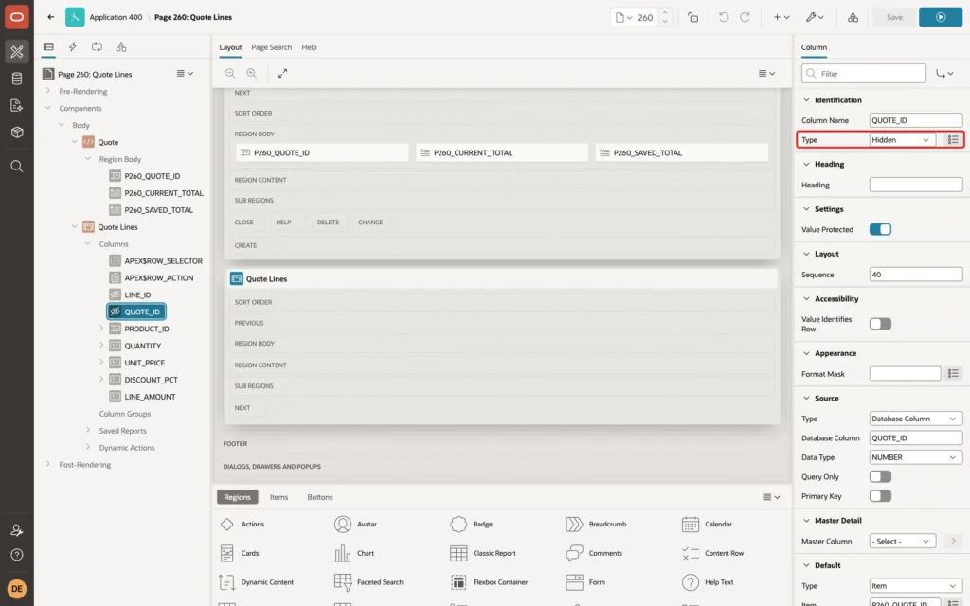Go back with the left arrow icon
The width and height of the screenshot is (970, 606).
click(x=51, y=17)
